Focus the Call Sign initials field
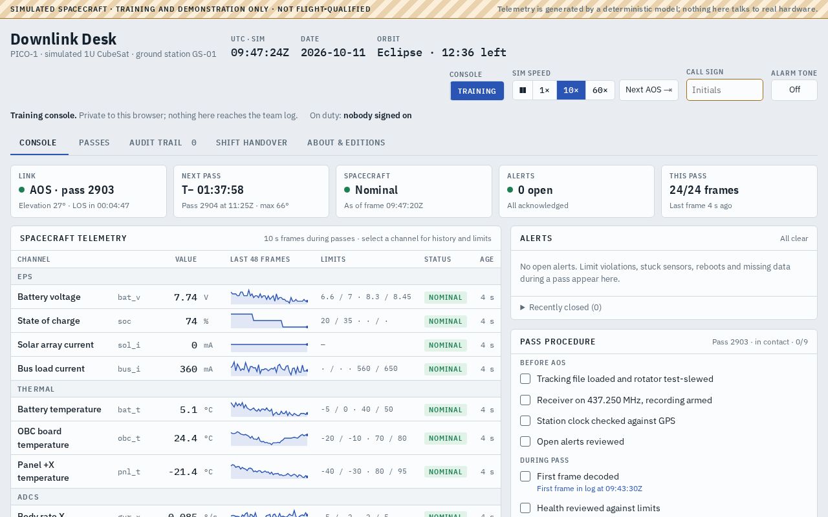 click(x=724, y=90)
